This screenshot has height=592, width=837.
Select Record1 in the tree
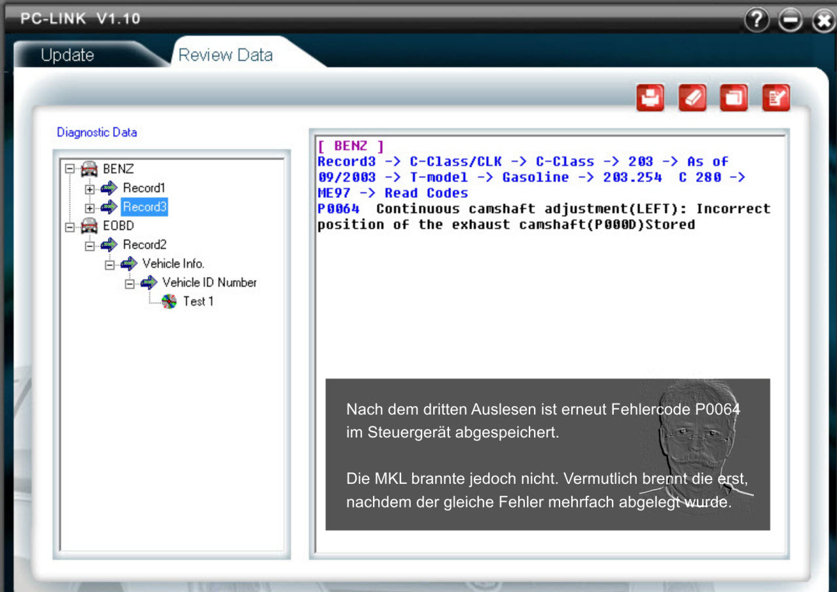[x=144, y=189]
